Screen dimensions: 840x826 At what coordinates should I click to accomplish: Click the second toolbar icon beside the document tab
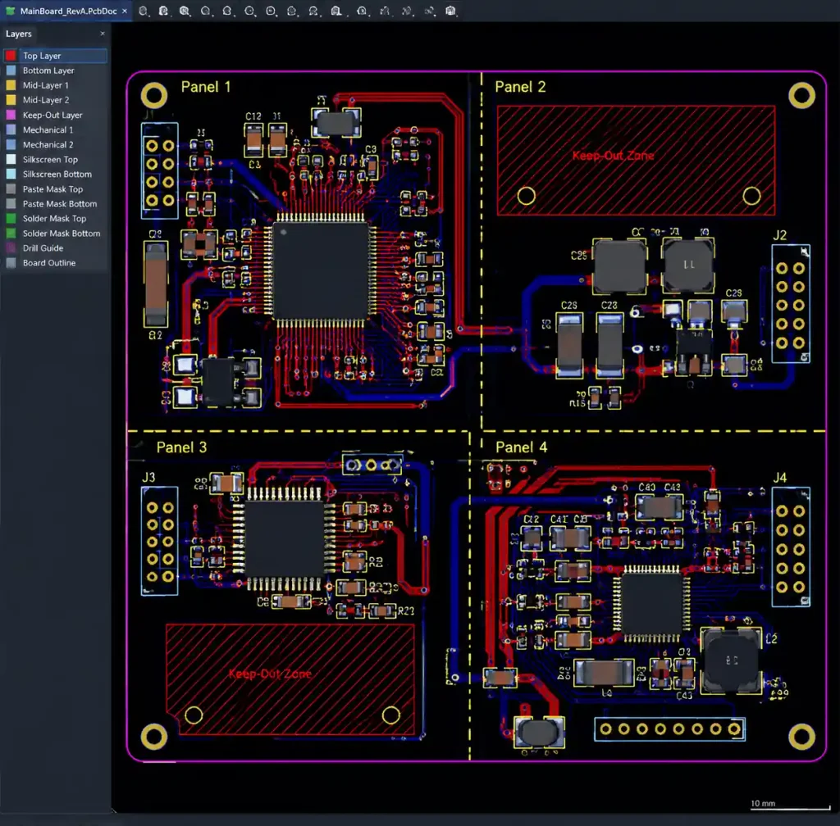pos(164,11)
